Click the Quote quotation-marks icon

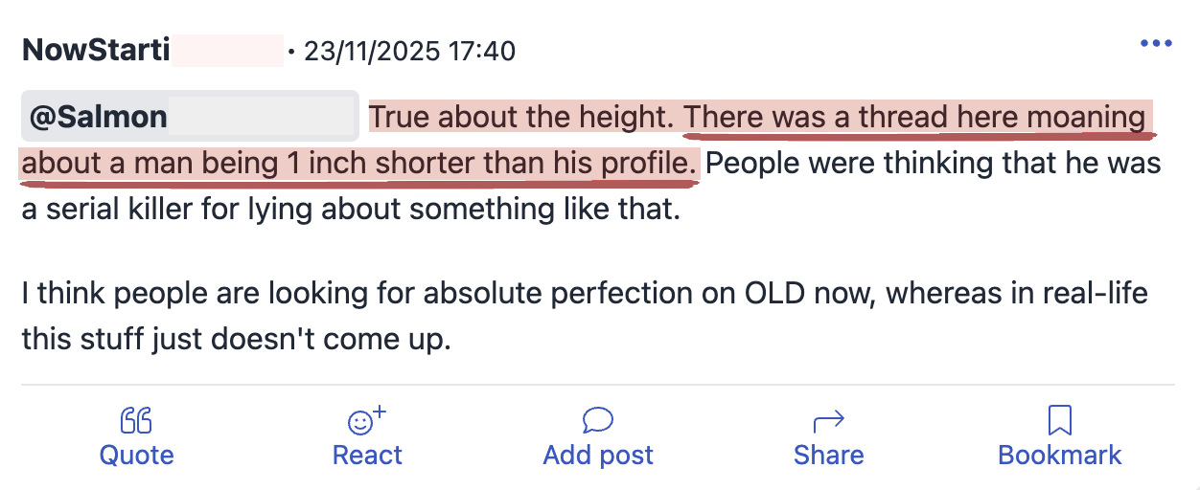(136, 420)
